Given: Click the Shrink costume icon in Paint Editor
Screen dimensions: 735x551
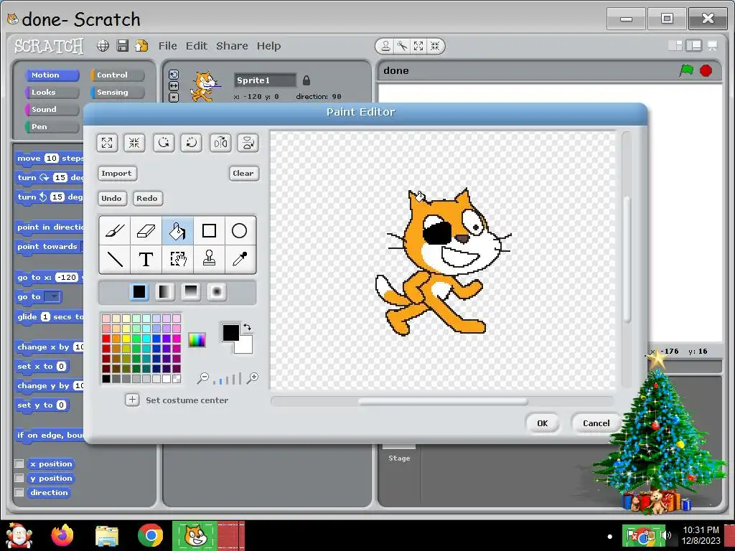Looking at the screenshot, I should 134,143.
